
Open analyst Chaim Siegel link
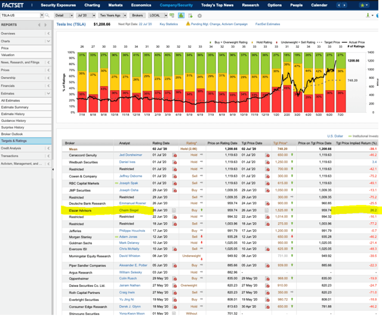click(x=129, y=210)
